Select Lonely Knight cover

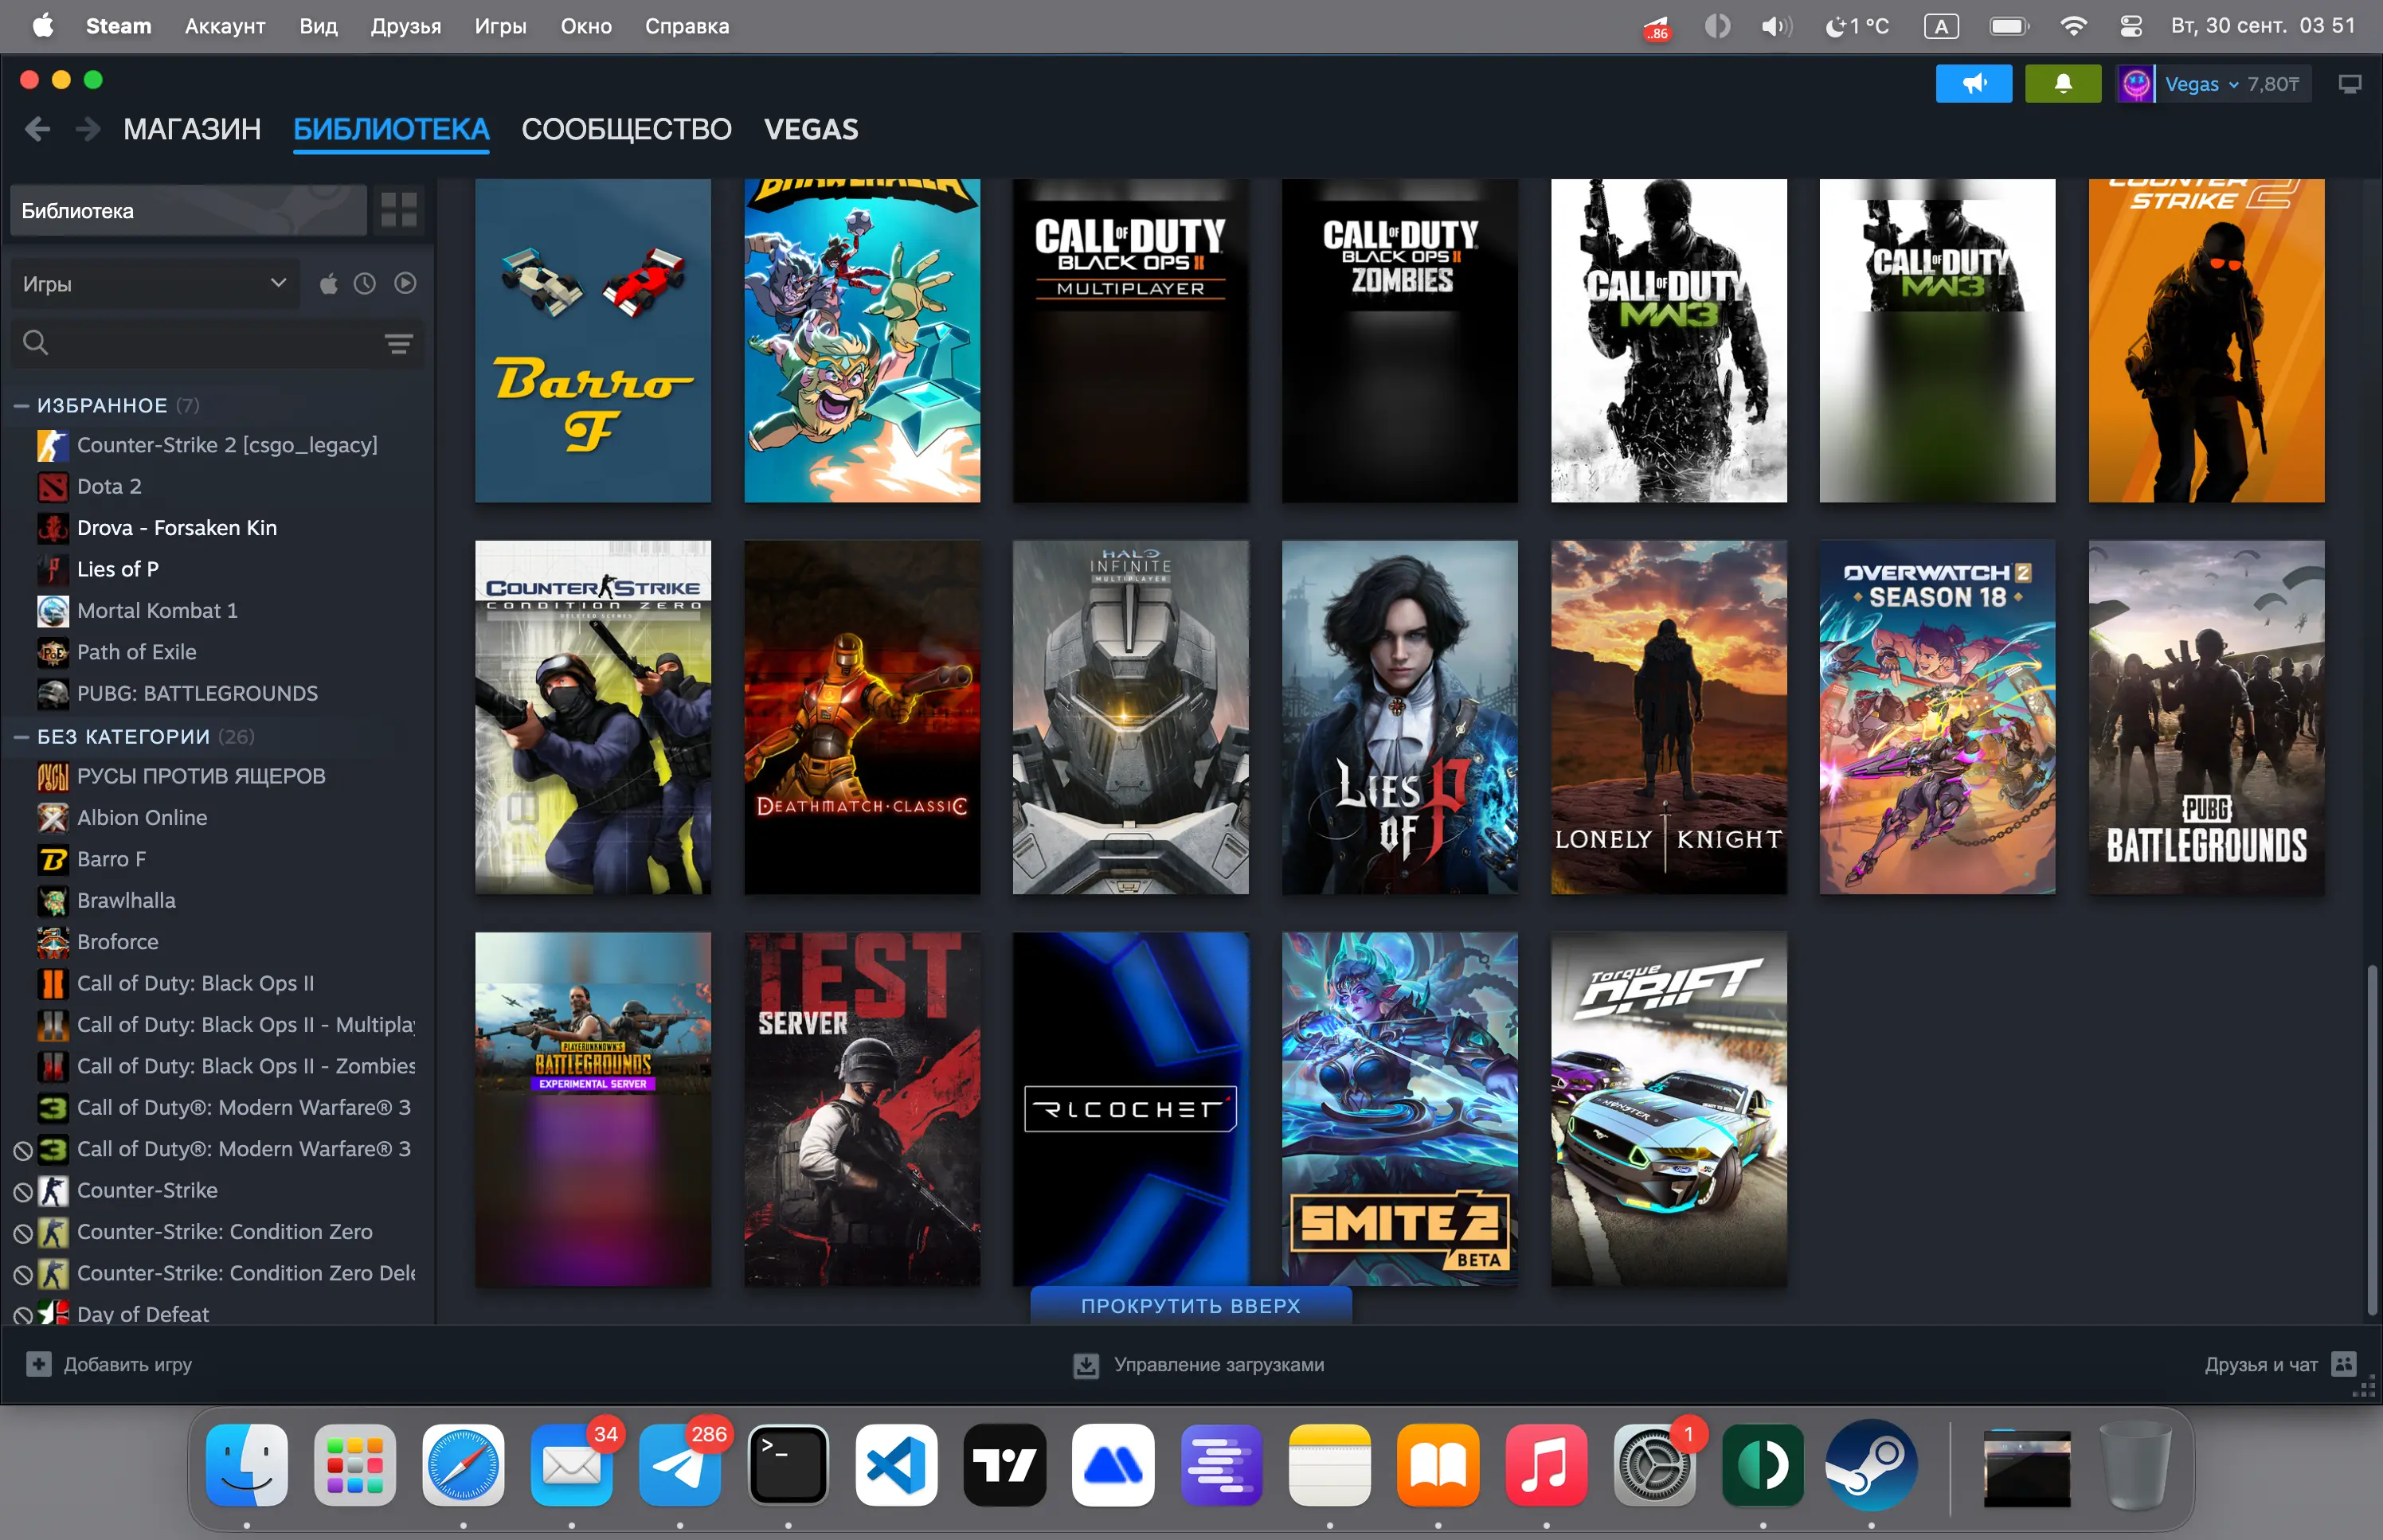pyautogui.click(x=1668, y=717)
